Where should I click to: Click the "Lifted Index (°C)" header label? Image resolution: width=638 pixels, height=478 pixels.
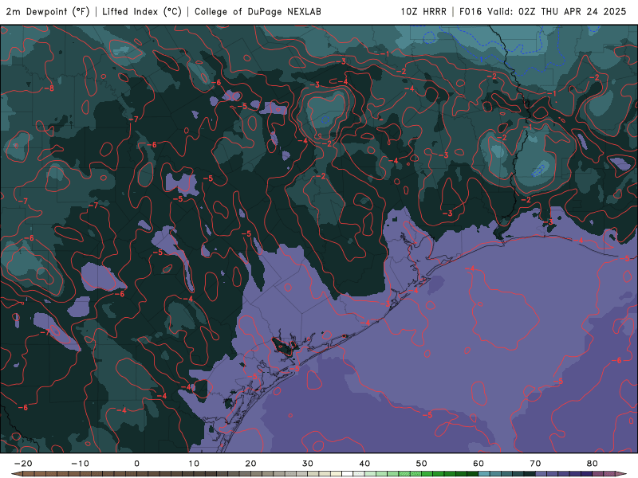[142, 12]
